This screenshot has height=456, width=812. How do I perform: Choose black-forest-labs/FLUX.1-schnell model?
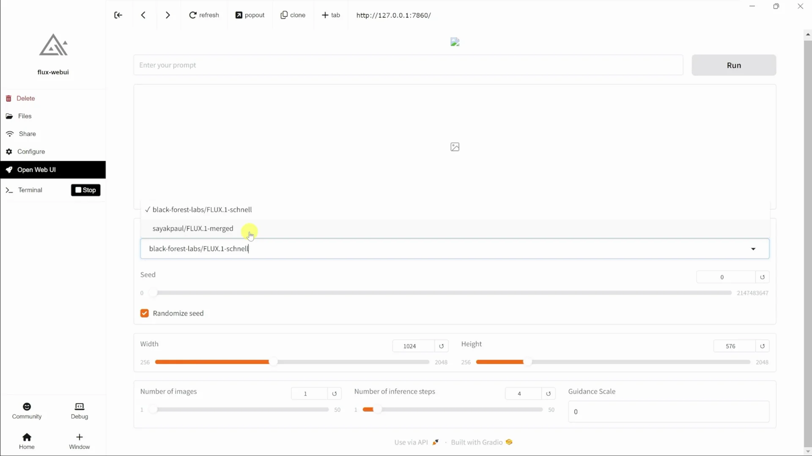(202, 209)
